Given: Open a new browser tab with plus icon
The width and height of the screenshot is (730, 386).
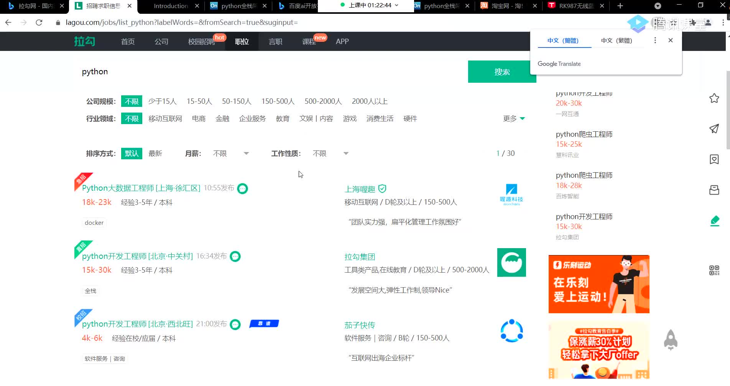Looking at the screenshot, I should (x=620, y=6).
